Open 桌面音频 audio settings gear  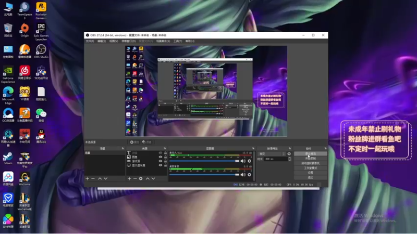coord(249,175)
